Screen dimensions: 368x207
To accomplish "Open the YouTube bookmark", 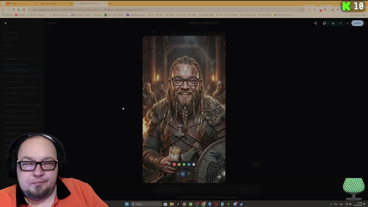I will [x=20, y=15].
